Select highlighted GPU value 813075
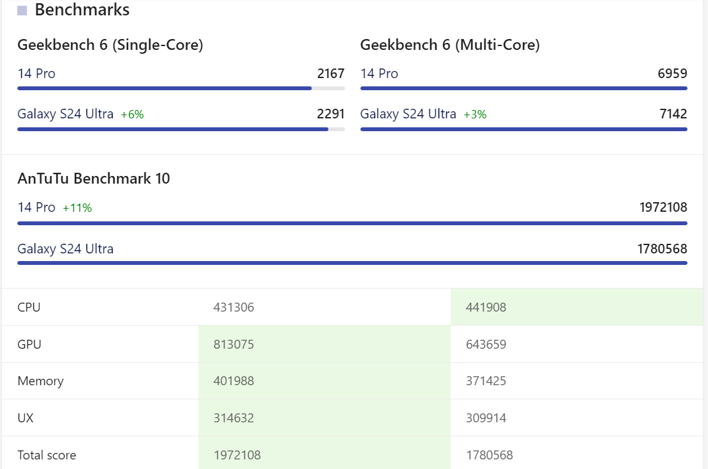Image resolution: width=708 pixels, height=469 pixels. click(x=234, y=344)
